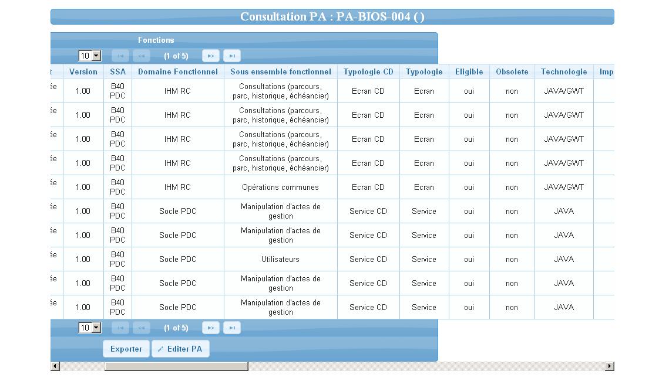Go to next page in top paginator

pyautogui.click(x=211, y=56)
